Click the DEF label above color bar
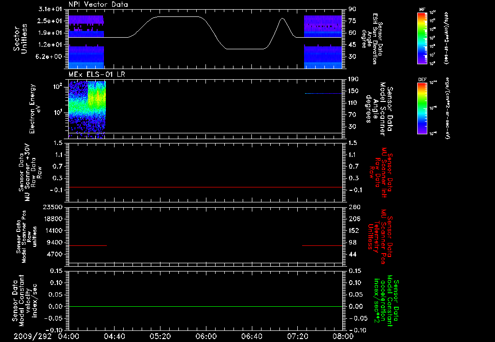Screen dimensions: 495x342 tap(422, 80)
